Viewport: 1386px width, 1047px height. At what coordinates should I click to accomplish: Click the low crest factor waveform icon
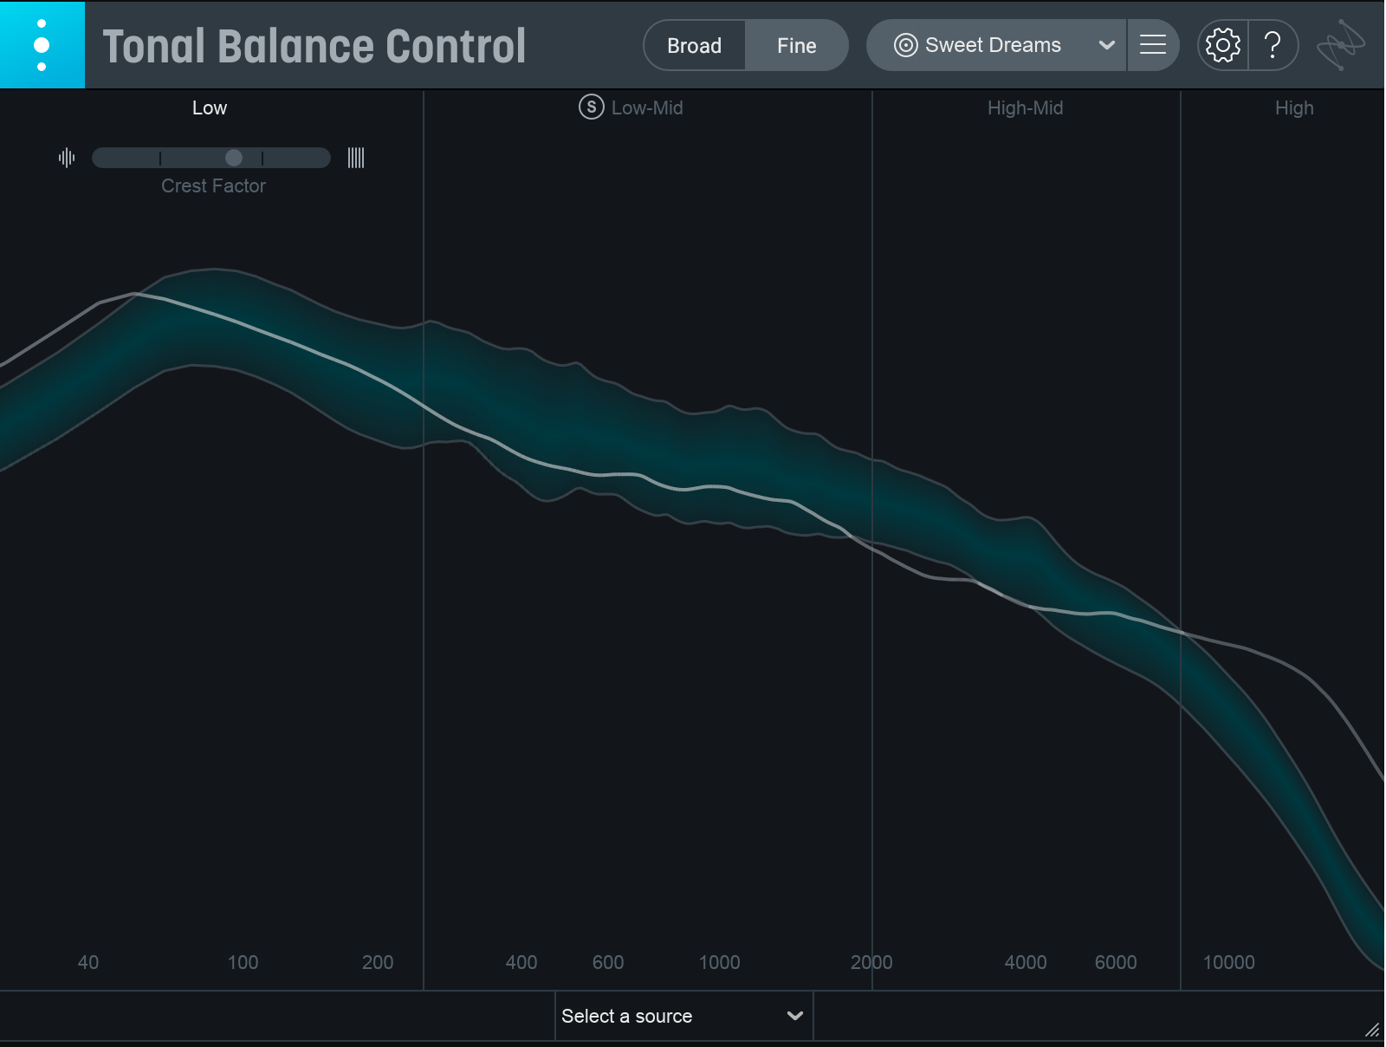67,158
